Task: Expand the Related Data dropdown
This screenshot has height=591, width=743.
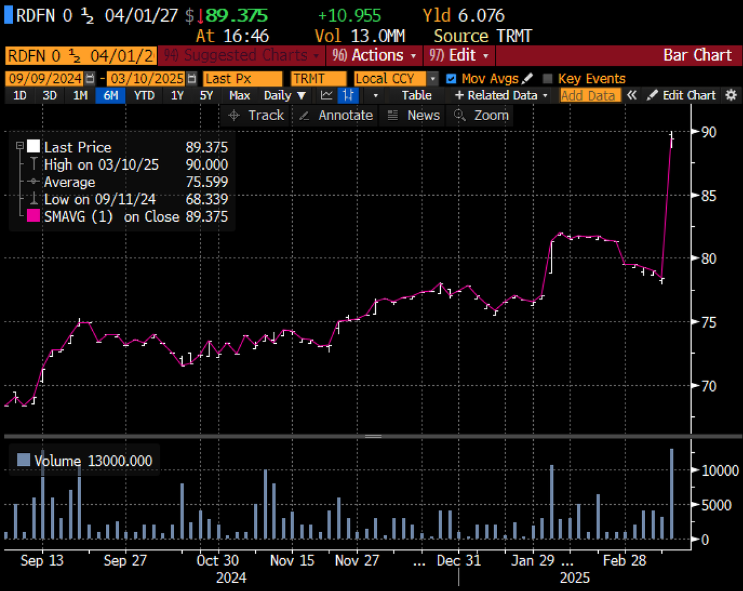Action: [x=502, y=95]
